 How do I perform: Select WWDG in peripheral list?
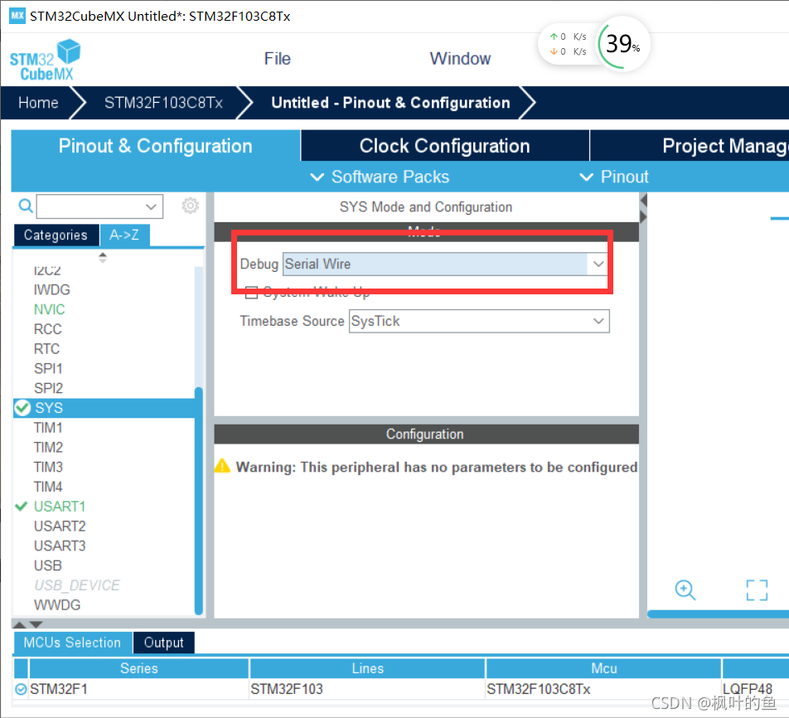(57, 604)
